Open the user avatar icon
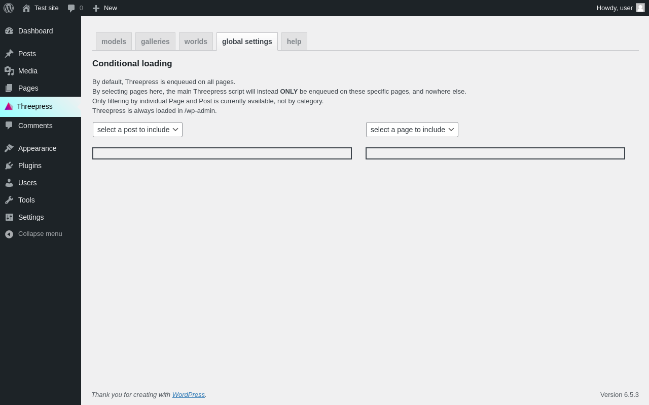Screen dimensions: 649x405 tap(640, 8)
